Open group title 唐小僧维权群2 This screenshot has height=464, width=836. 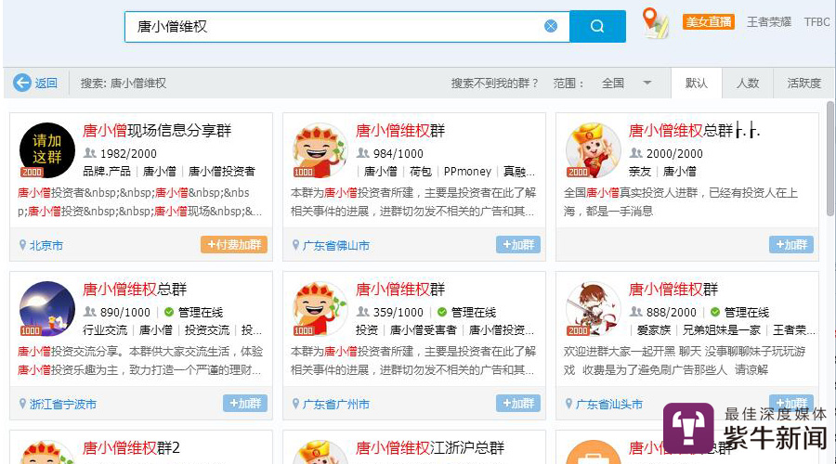(131, 447)
